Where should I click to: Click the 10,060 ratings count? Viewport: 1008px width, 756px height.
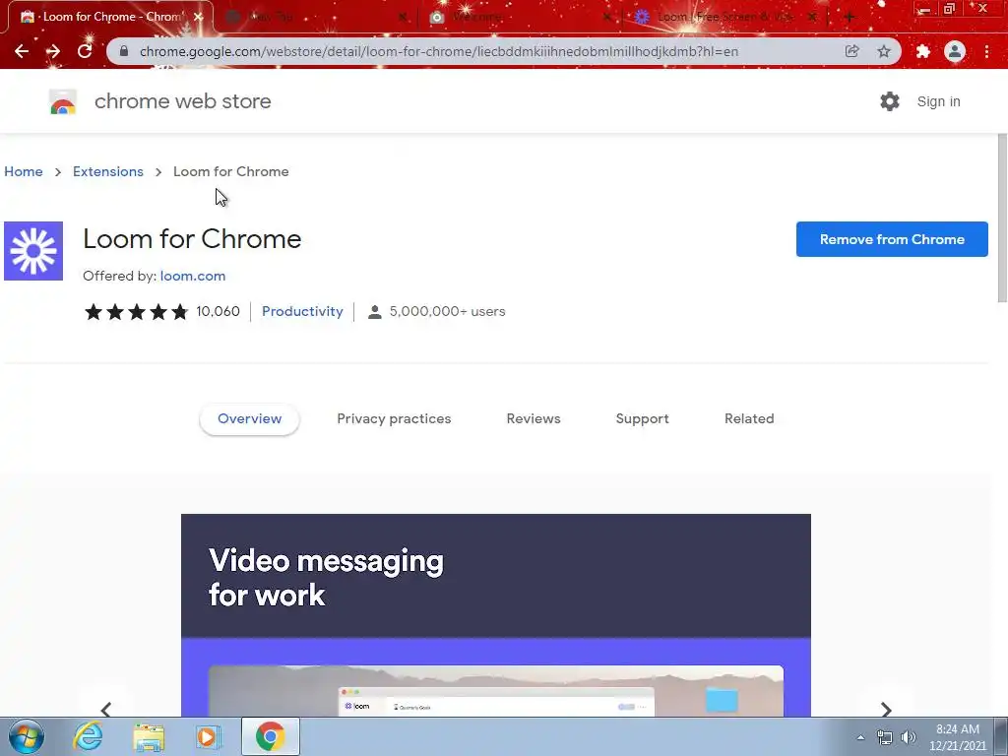tap(218, 312)
